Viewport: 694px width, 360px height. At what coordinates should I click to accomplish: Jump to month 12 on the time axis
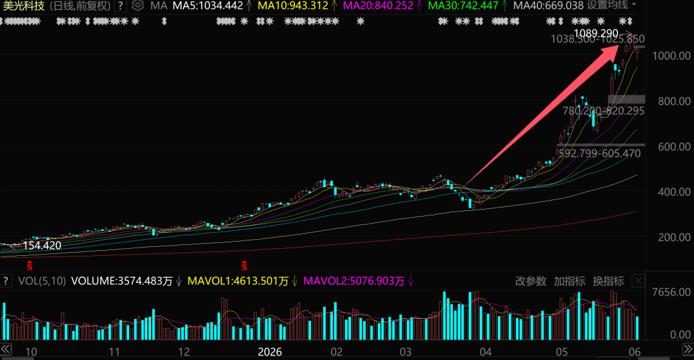point(184,352)
